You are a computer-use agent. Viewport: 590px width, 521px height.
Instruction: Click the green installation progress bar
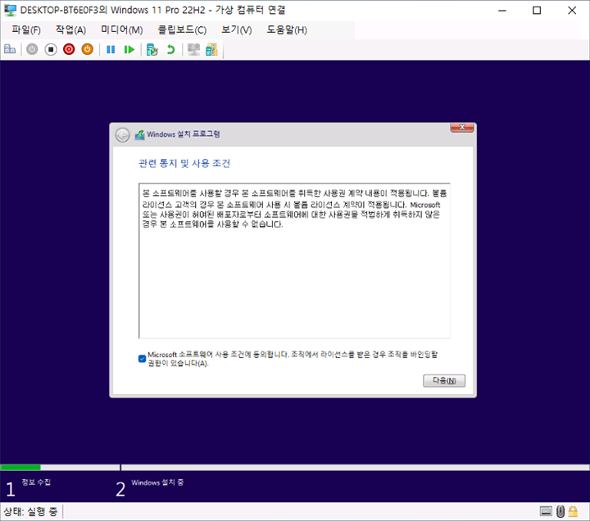click(x=20, y=468)
